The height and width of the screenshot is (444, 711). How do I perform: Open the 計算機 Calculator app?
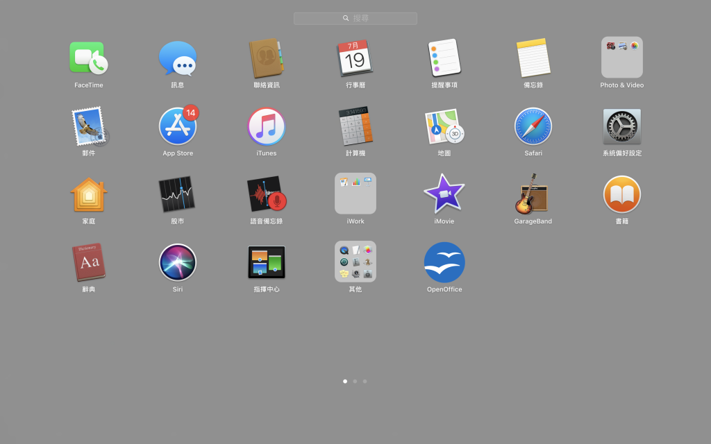355,126
